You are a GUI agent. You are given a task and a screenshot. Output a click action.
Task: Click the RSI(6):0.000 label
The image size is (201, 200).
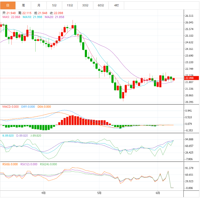(x=10, y=164)
